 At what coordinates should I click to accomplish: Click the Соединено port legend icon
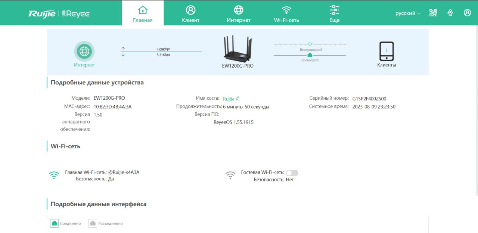[x=55, y=223]
